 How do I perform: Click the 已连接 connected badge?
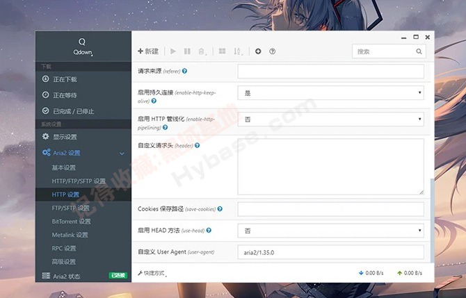click(118, 276)
